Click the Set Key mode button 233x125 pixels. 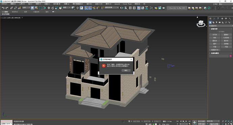click(x=202, y=124)
